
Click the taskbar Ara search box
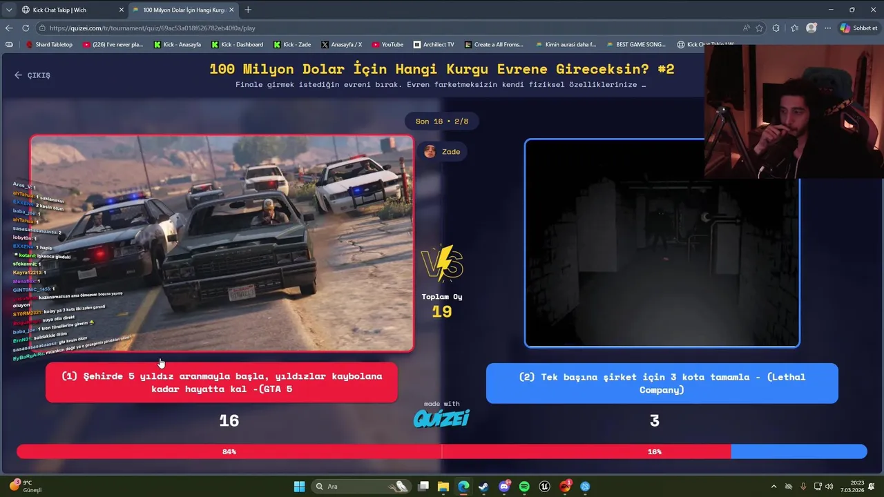361,487
